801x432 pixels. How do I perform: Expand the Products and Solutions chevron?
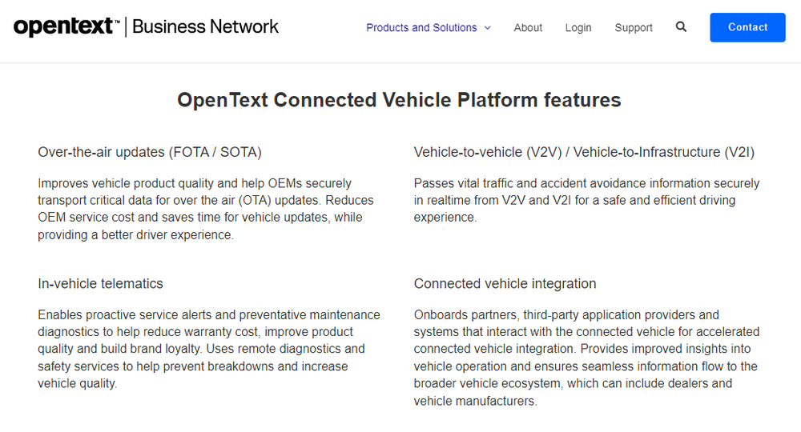(x=487, y=27)
